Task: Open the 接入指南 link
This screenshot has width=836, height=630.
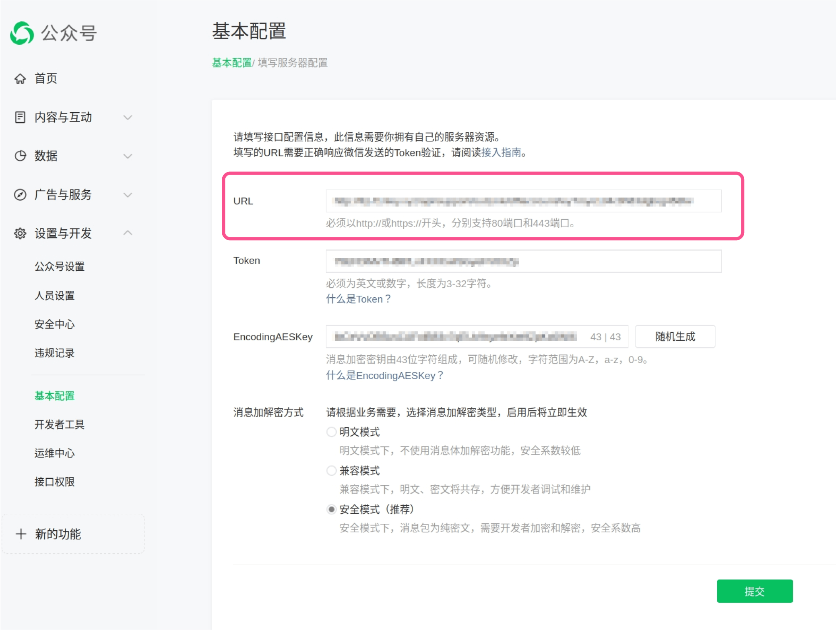Action: click(501, 152)
